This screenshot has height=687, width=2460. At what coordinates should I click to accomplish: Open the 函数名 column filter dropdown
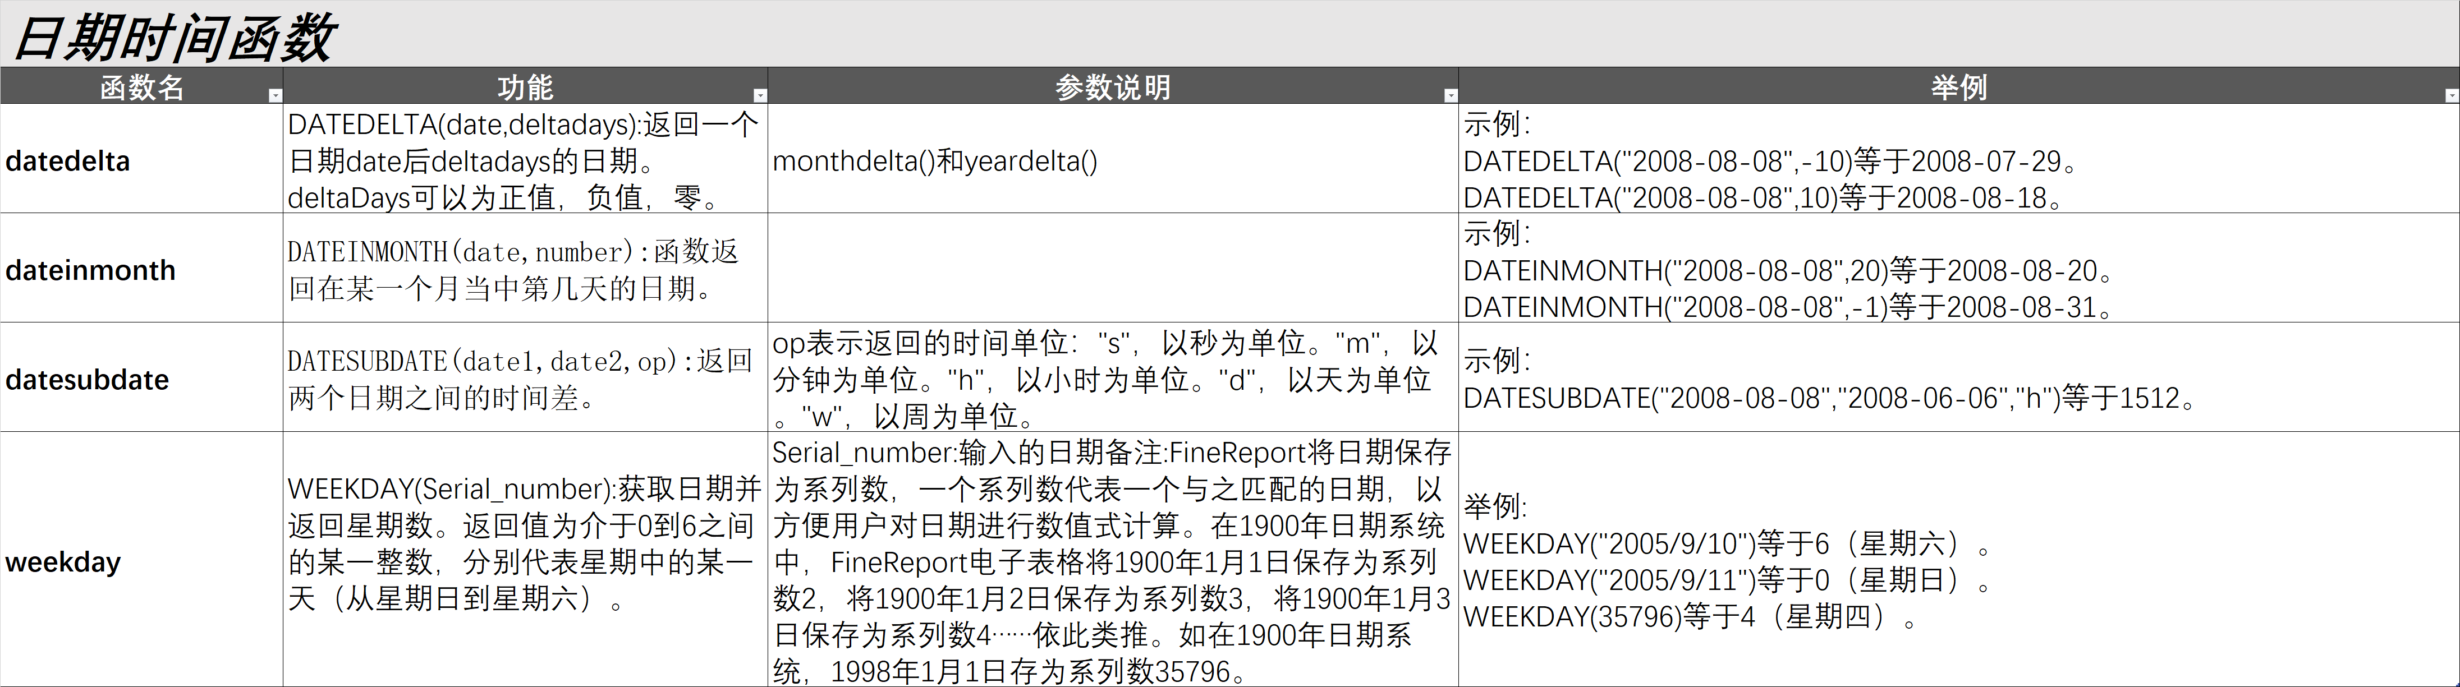coord(275,95)
